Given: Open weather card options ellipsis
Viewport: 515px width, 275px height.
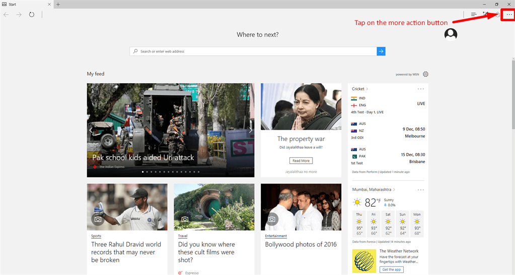Looking at the screenshot, I should point(421,190).
